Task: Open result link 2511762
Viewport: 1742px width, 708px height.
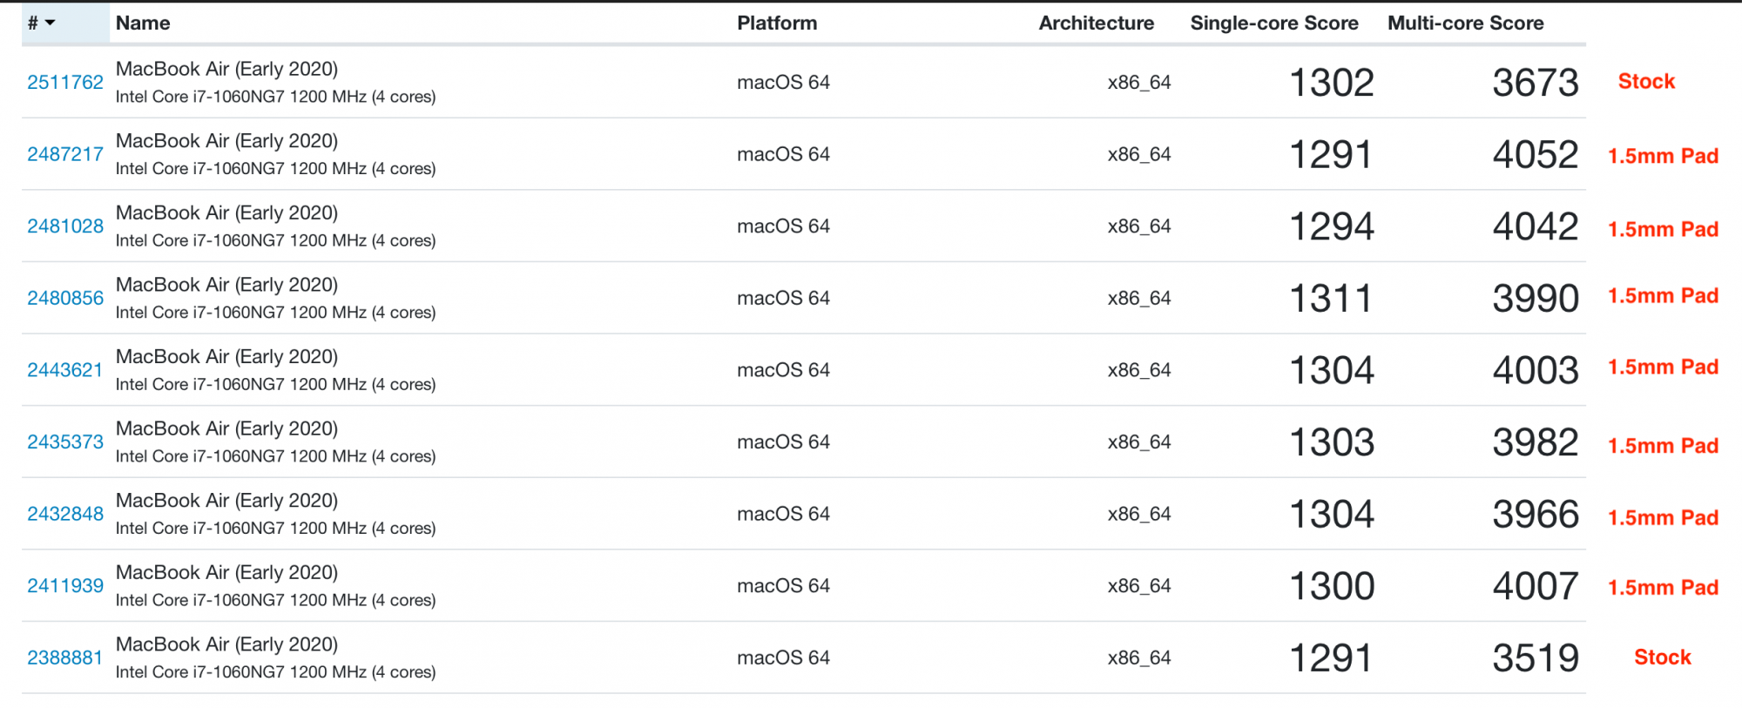Action: coord(65,82)
